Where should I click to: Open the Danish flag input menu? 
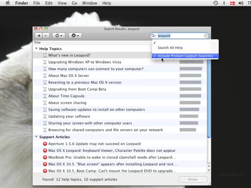tap(233, 3)
